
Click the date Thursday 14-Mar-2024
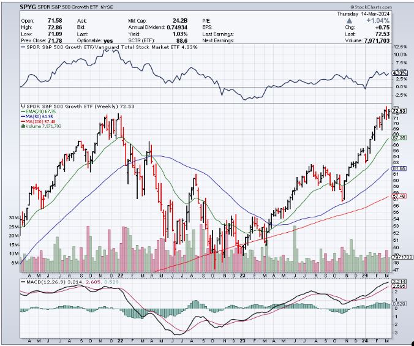tap(363, 14)
